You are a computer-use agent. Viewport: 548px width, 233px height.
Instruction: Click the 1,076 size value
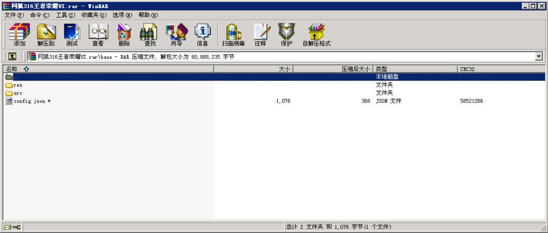[283, 101]
